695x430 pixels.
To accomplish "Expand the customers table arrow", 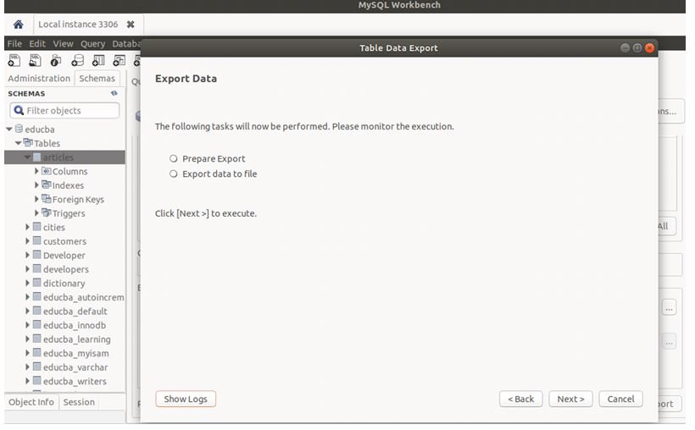I will click(x=28, y=241).
